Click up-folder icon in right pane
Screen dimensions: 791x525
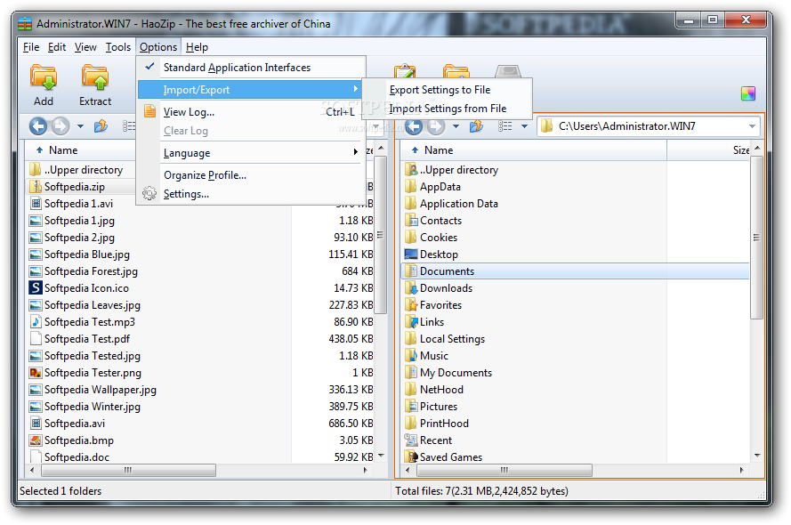pyautogui.click(x=477, y=125)
